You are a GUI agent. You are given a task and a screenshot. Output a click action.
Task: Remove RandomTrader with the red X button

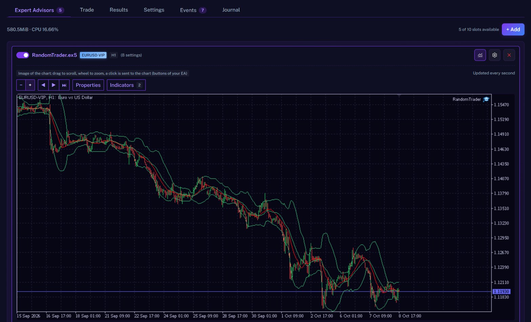(509, 55)
